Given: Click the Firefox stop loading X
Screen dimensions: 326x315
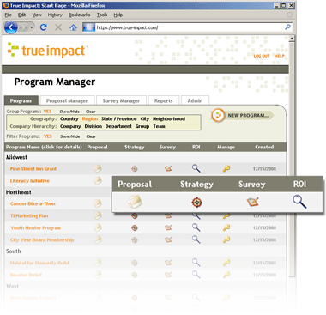Looking at the screenshot, I should pyautogui.click(x=58, y=27).
